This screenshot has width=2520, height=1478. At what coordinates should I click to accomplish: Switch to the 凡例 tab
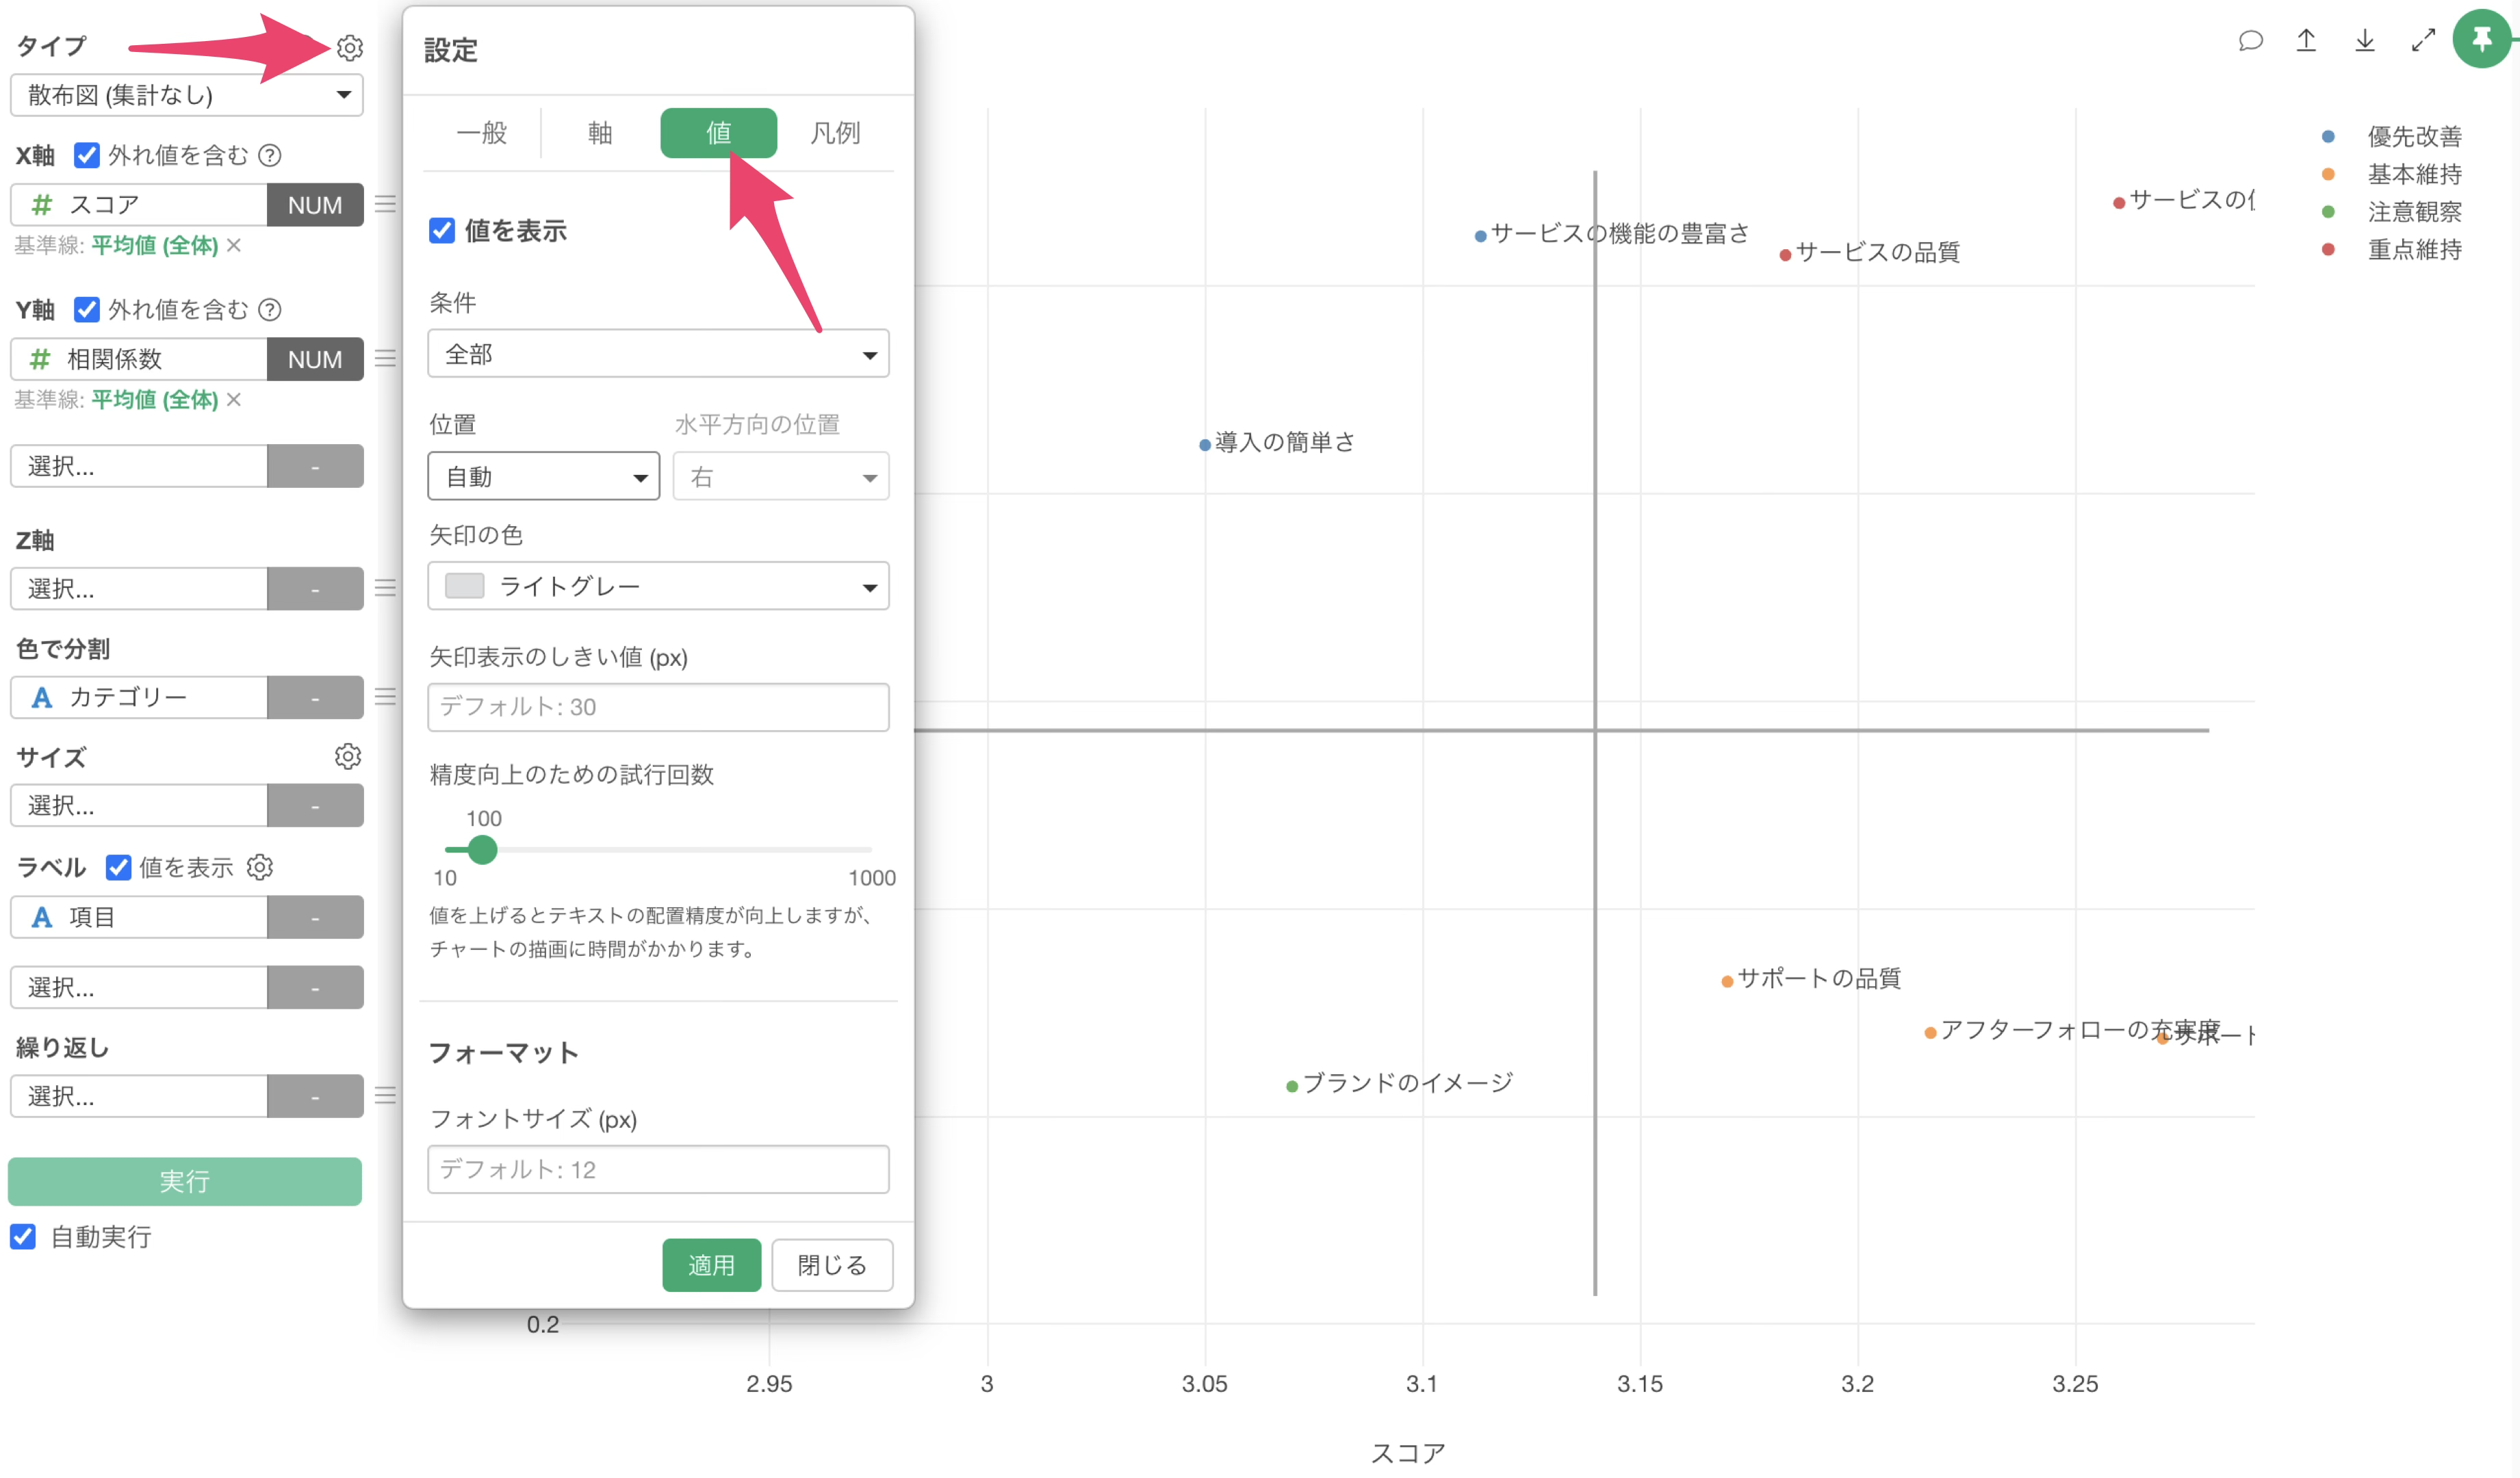835,133
